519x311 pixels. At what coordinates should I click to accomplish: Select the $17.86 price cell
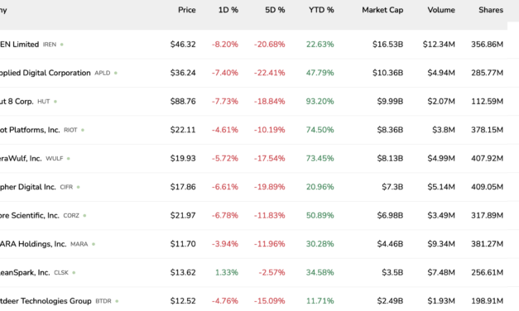click(x=183, y=187)
